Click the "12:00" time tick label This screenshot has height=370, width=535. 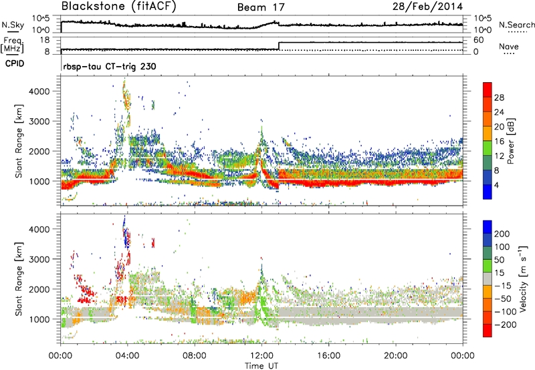click(x=261, y=356)
